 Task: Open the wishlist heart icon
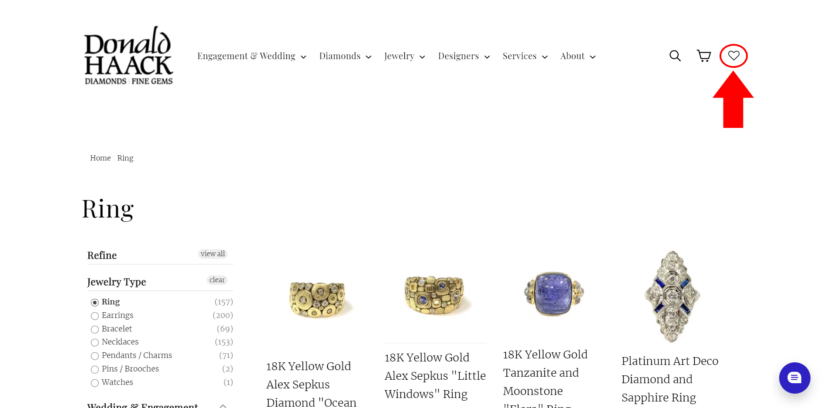point(734,56)
